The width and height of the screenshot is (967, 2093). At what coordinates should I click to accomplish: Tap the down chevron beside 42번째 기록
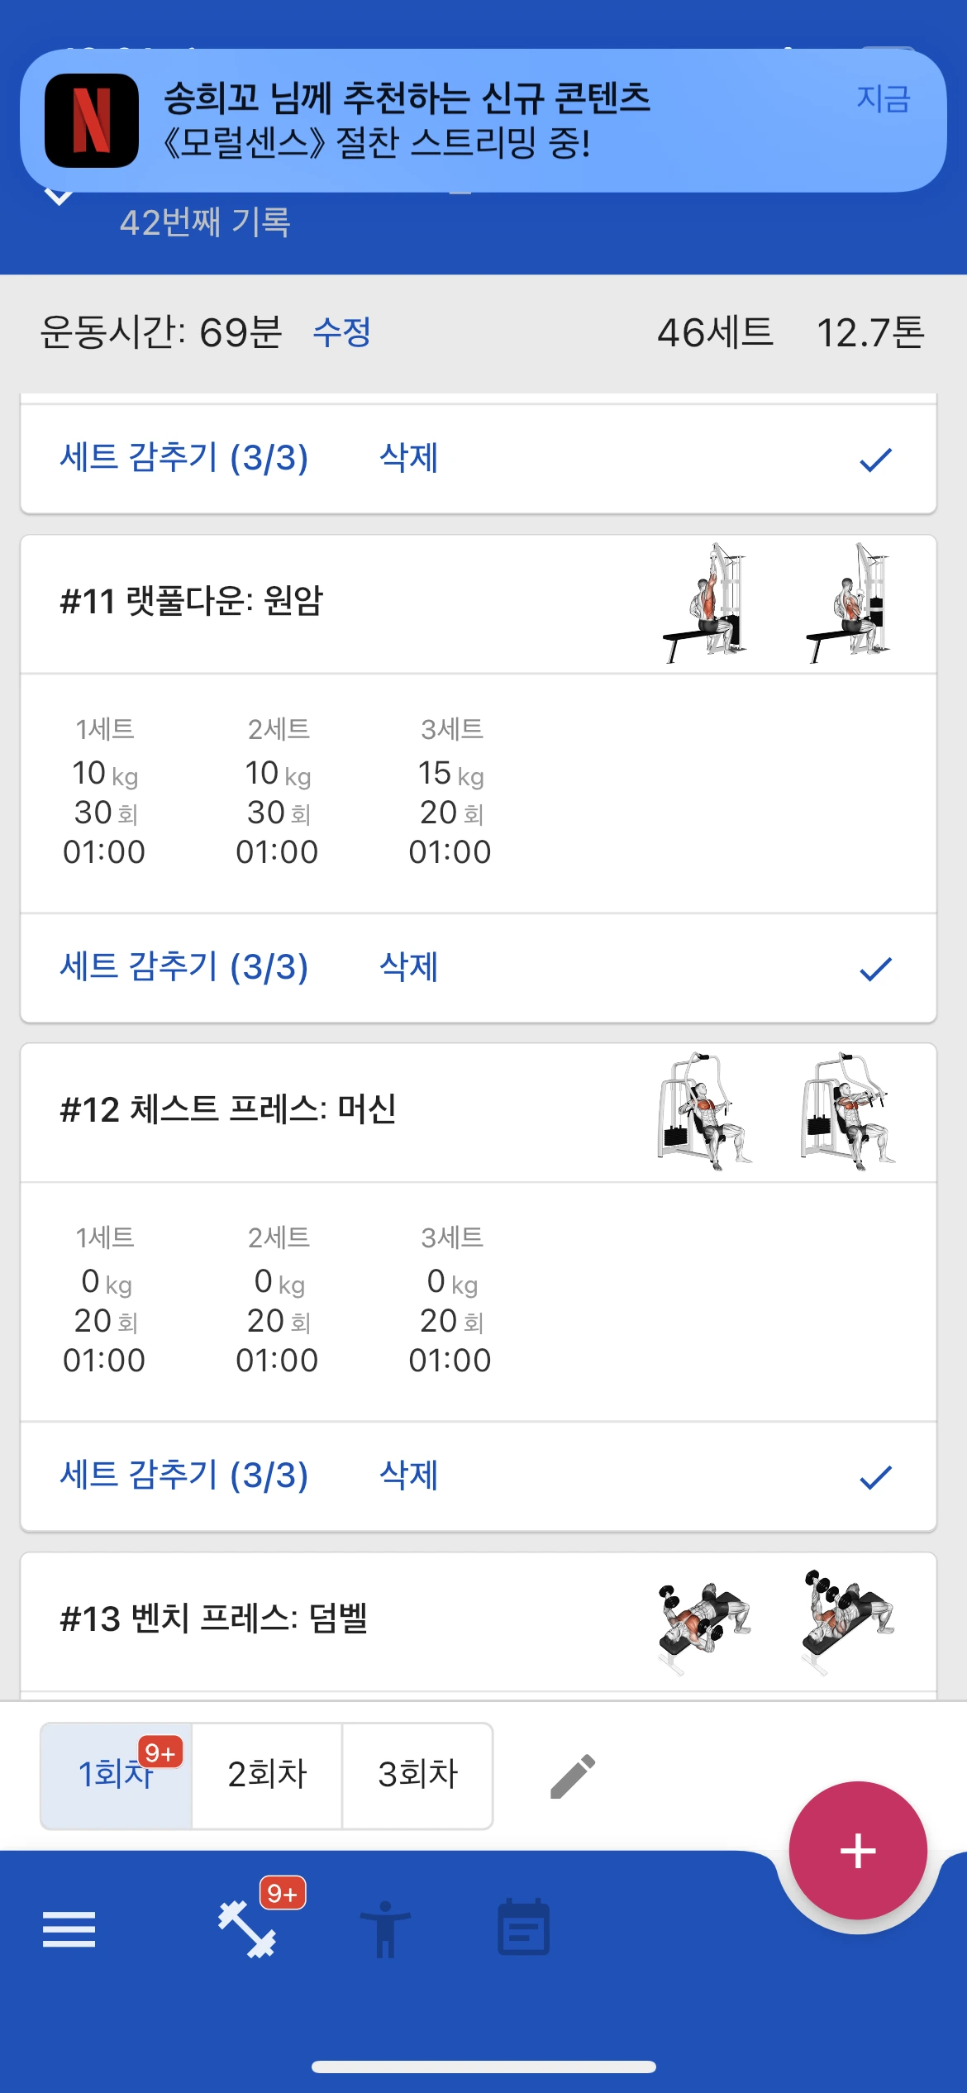coord(59,197)
